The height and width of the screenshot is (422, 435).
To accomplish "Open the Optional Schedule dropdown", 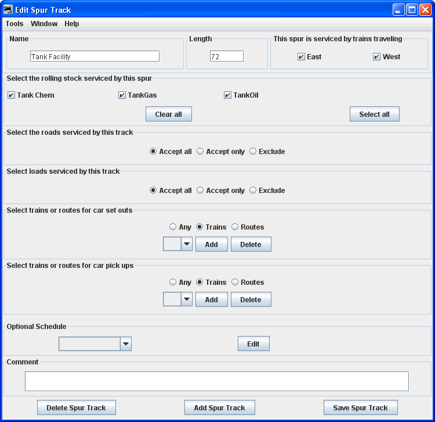I will [126, 344].
